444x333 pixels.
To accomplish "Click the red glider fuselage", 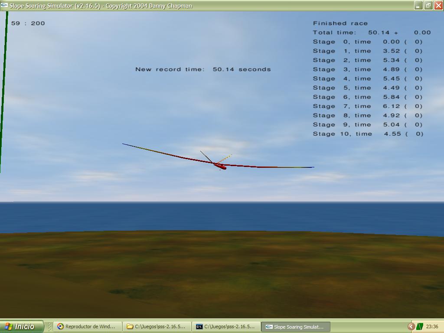I will [220, 166].
